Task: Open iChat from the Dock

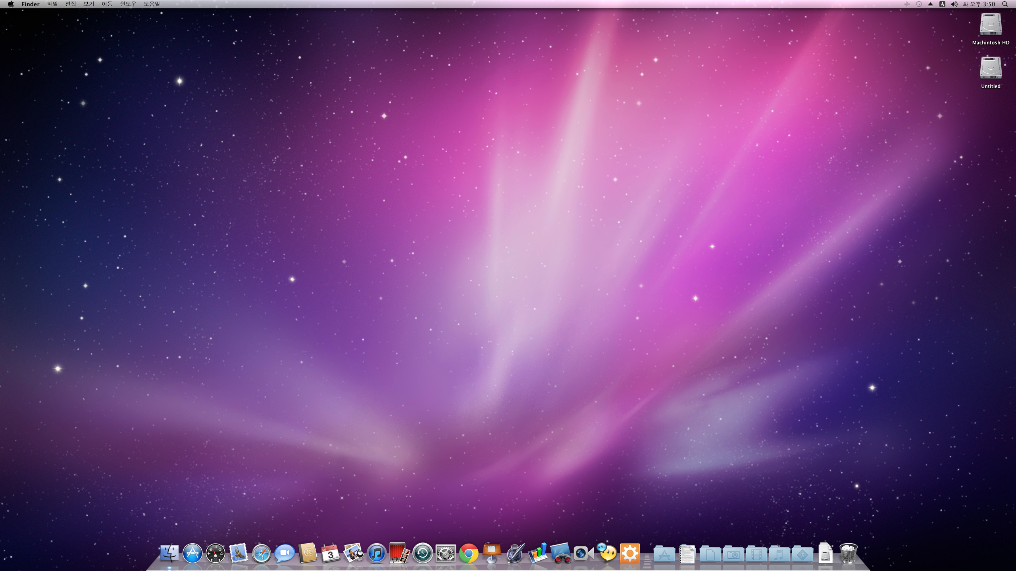Action: coord(285,553)
